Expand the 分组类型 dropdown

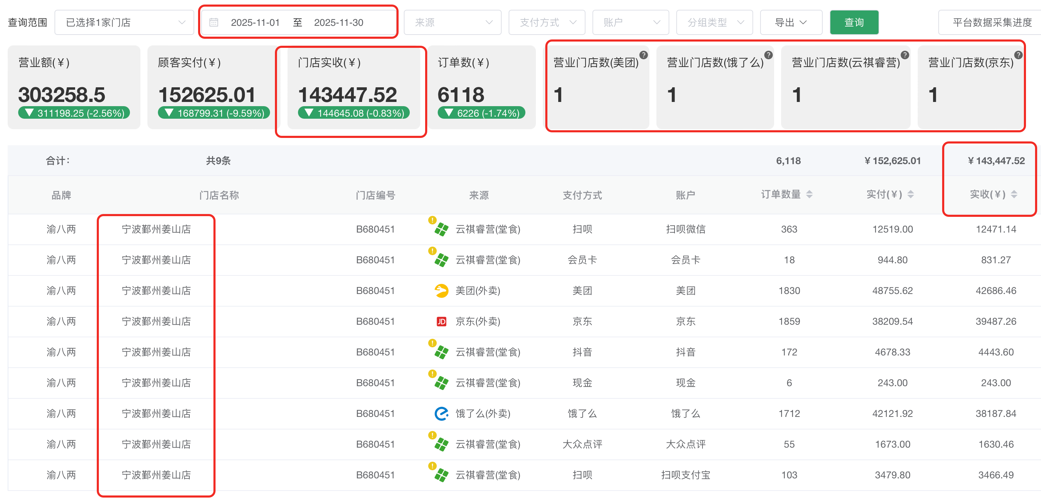pos(714,23)
